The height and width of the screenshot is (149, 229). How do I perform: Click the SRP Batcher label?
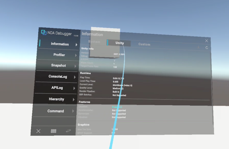tap(85, 95)
